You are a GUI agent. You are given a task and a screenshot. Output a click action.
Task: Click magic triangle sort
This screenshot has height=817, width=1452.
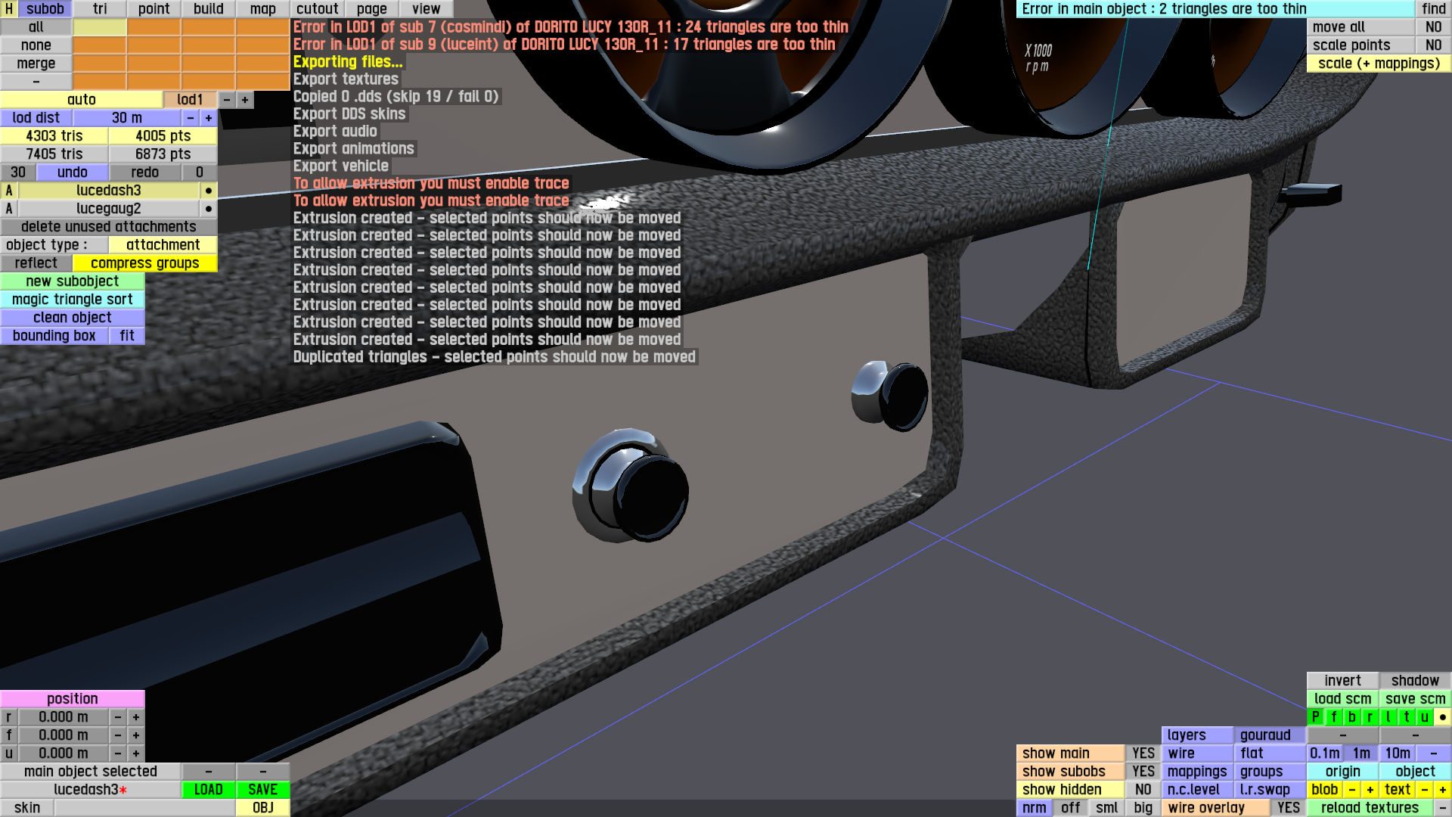[73, 300]
